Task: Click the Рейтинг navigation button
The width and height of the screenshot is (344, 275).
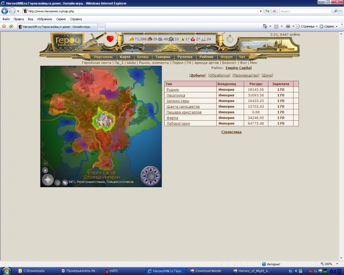Action: [x=206, y=57]
